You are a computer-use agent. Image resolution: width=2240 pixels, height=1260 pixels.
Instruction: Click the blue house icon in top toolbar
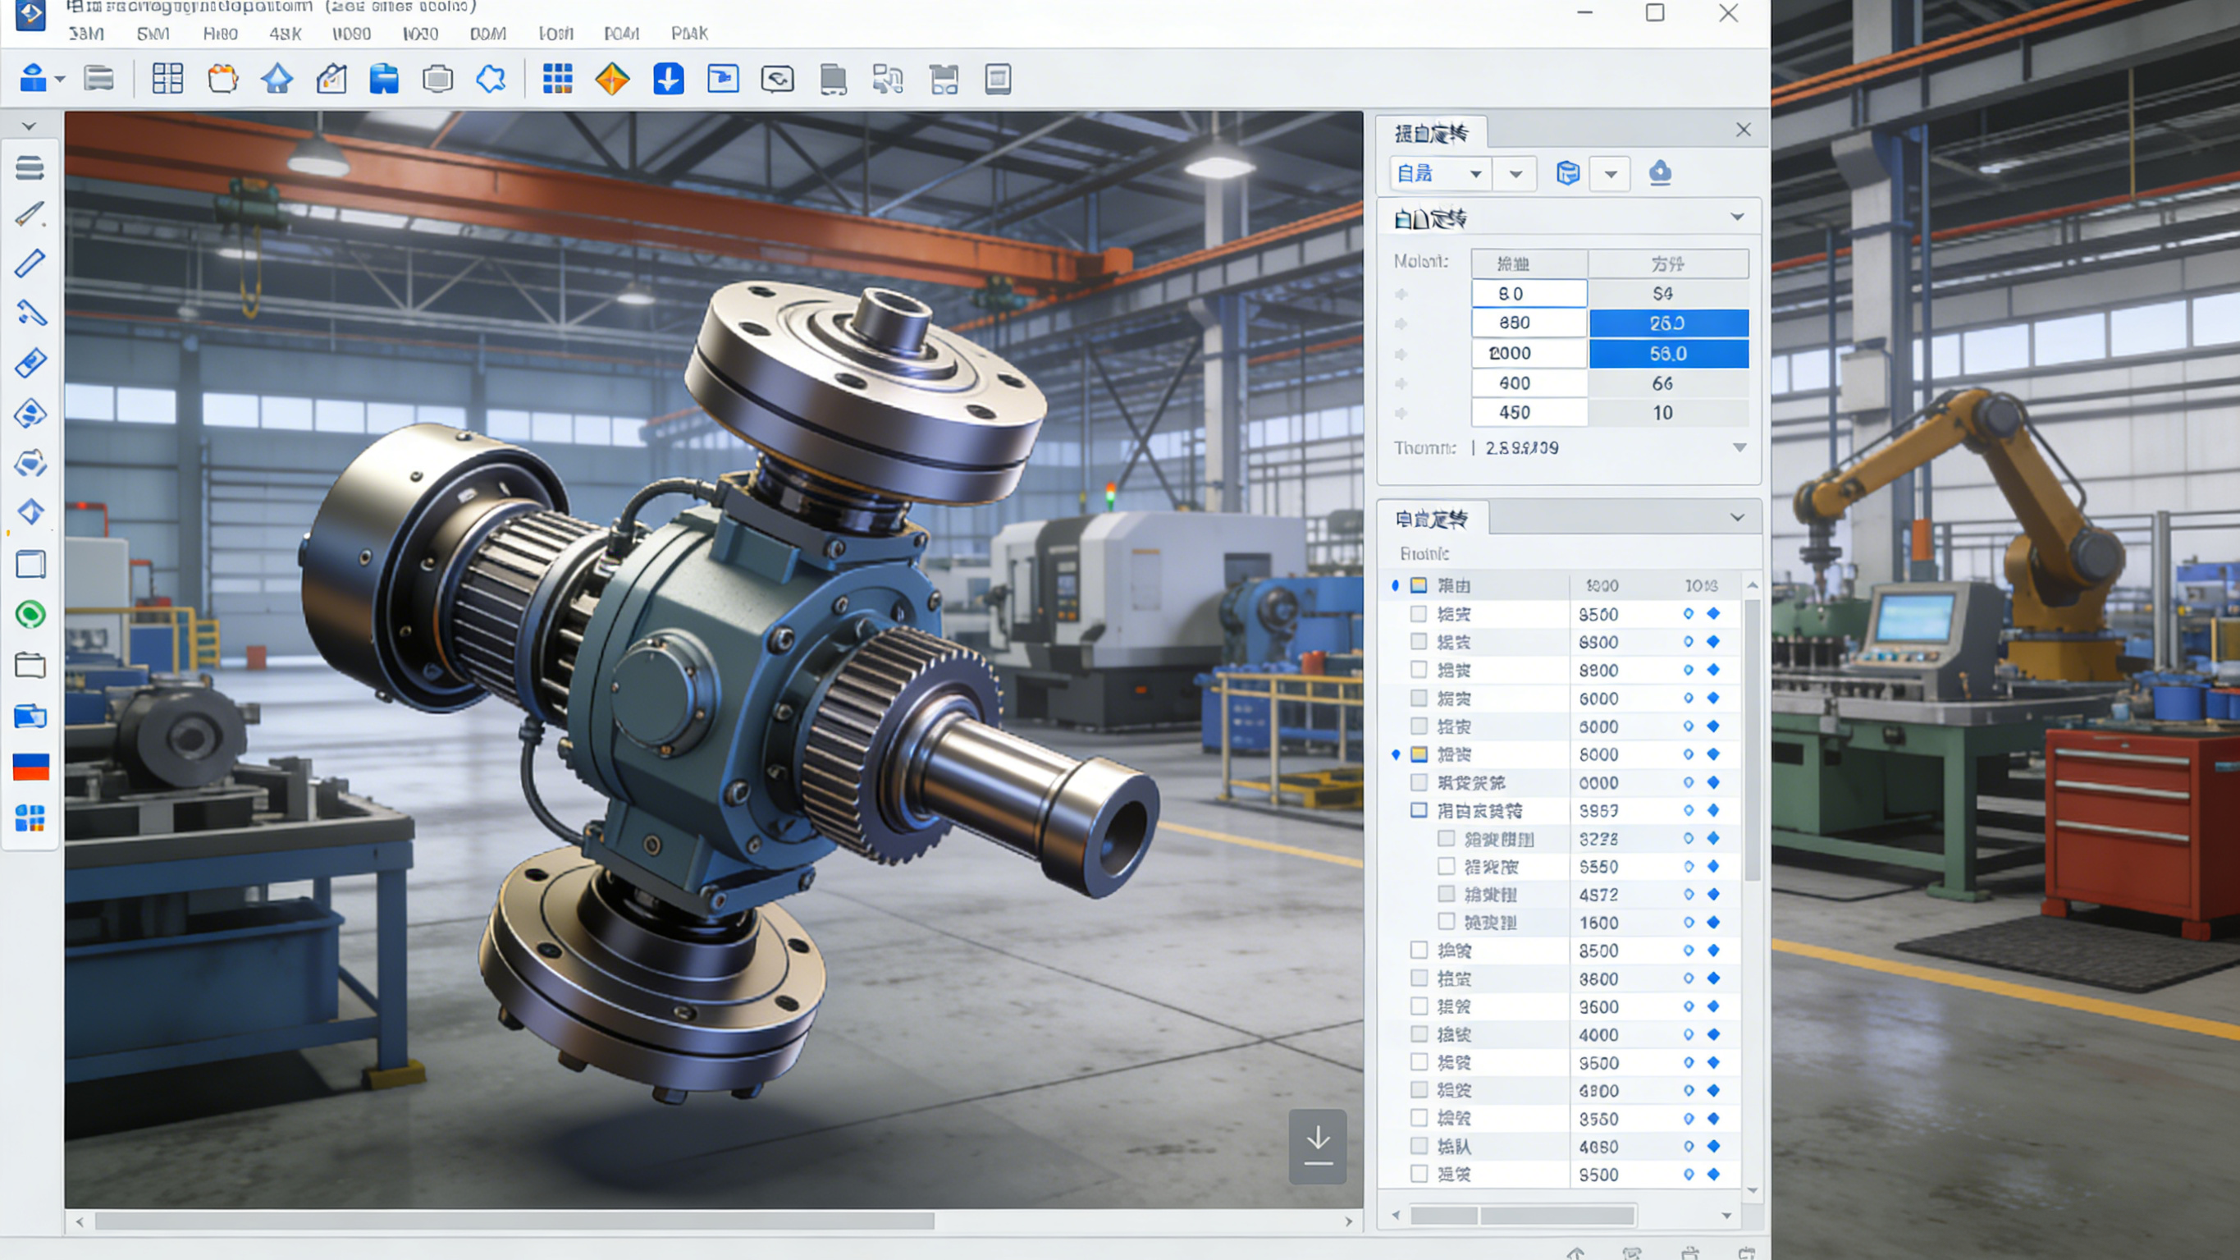point(277,79)
